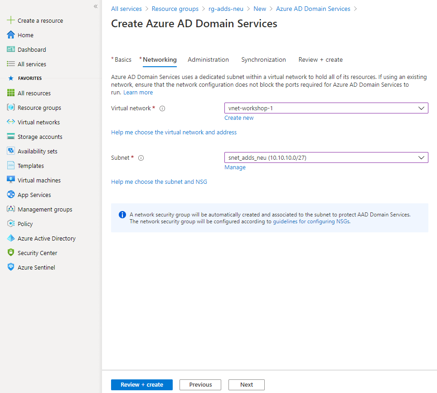Screen dimensions: 437x393
Task: Click the Templates file icon
Action: point(10,165)
